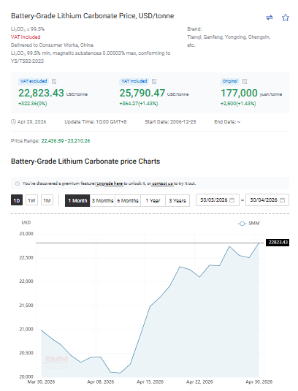Toggle the SMM legend series marker
The height and width of the screenshot is (391, 298).
coord(242,224)
